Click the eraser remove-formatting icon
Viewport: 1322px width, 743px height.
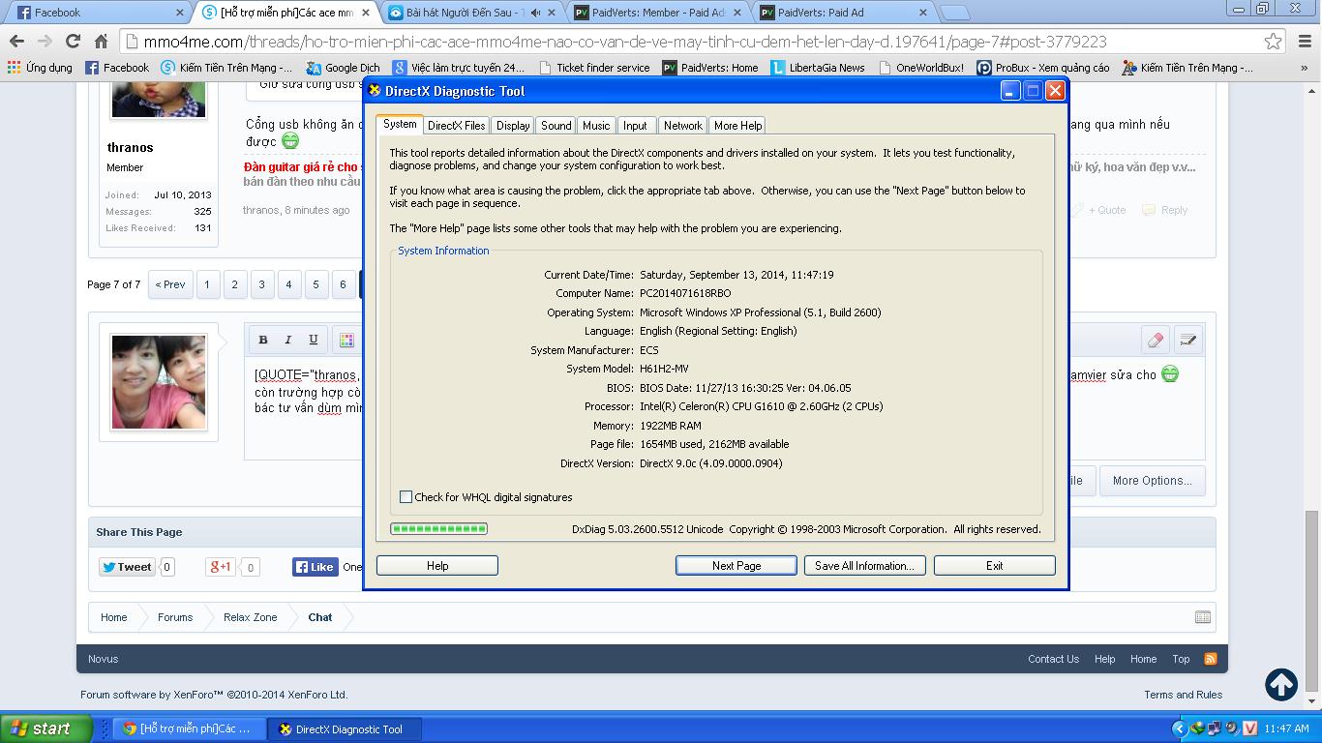click(1155, 340)
